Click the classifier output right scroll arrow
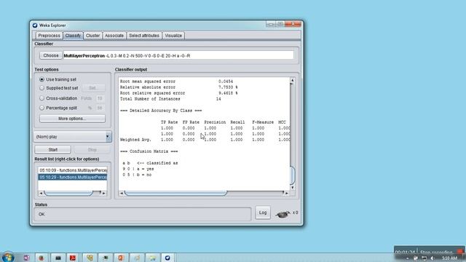The image size is (466, 262). [286, 194]
